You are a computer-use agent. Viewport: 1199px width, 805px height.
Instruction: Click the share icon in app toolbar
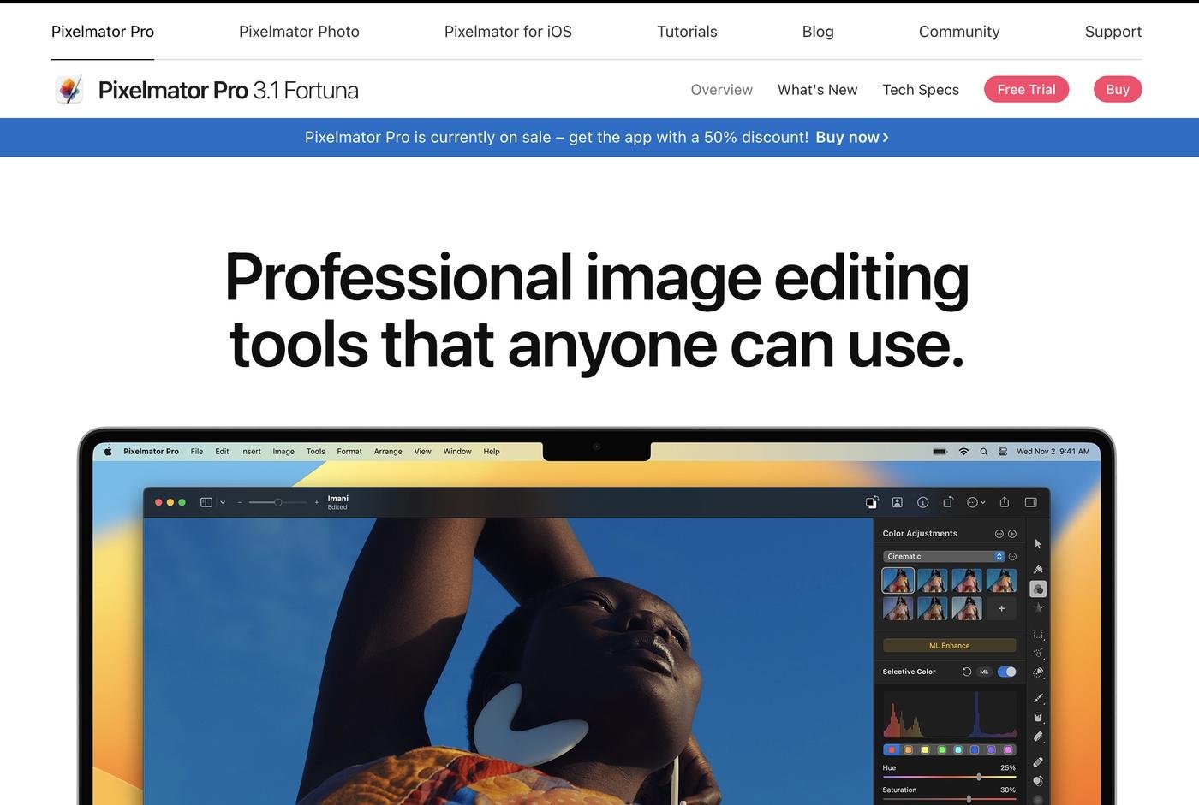[1005, 502]
